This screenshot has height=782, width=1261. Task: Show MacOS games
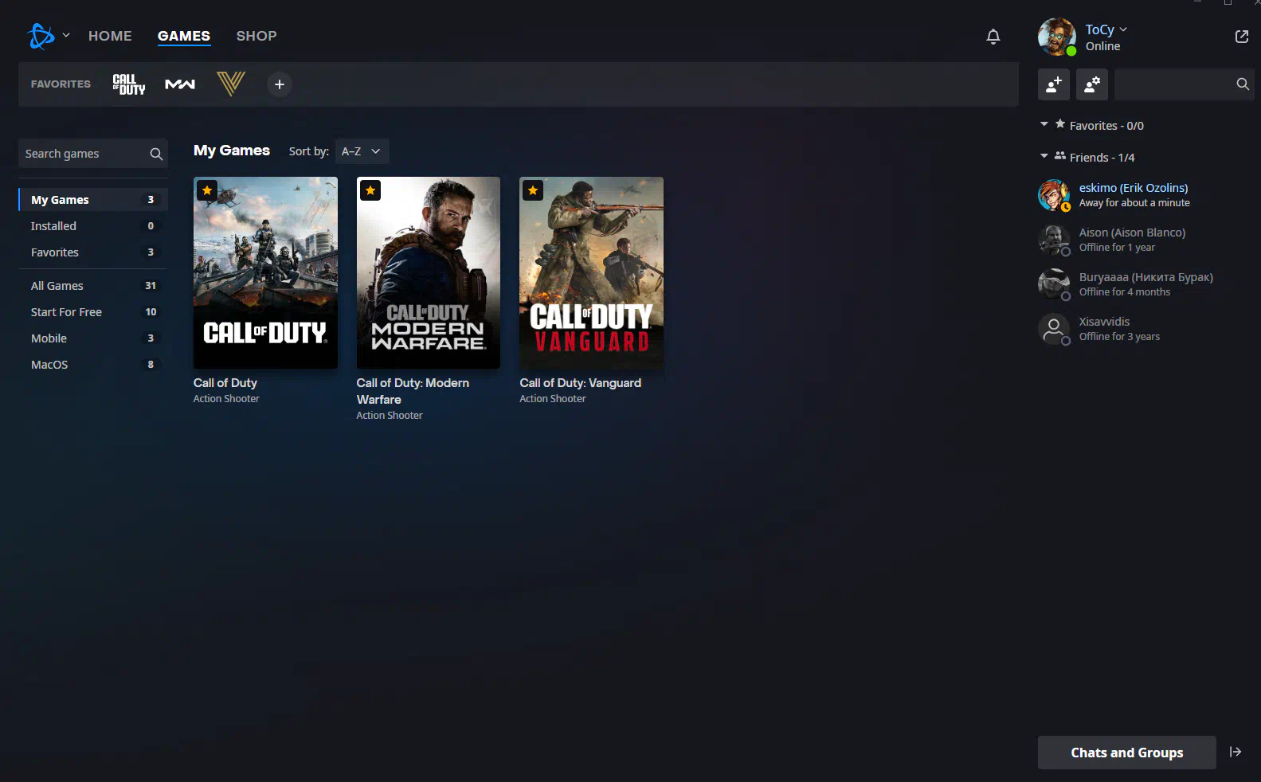click(93, 365)
